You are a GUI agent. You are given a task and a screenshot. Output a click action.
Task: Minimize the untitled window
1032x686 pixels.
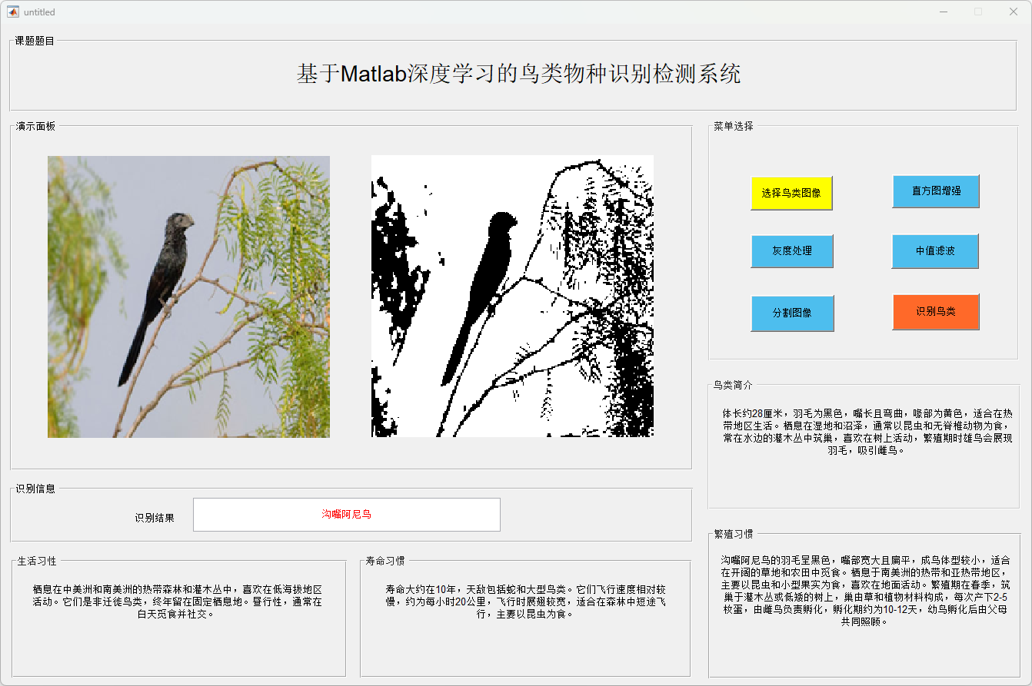click(x=944, y=12)
